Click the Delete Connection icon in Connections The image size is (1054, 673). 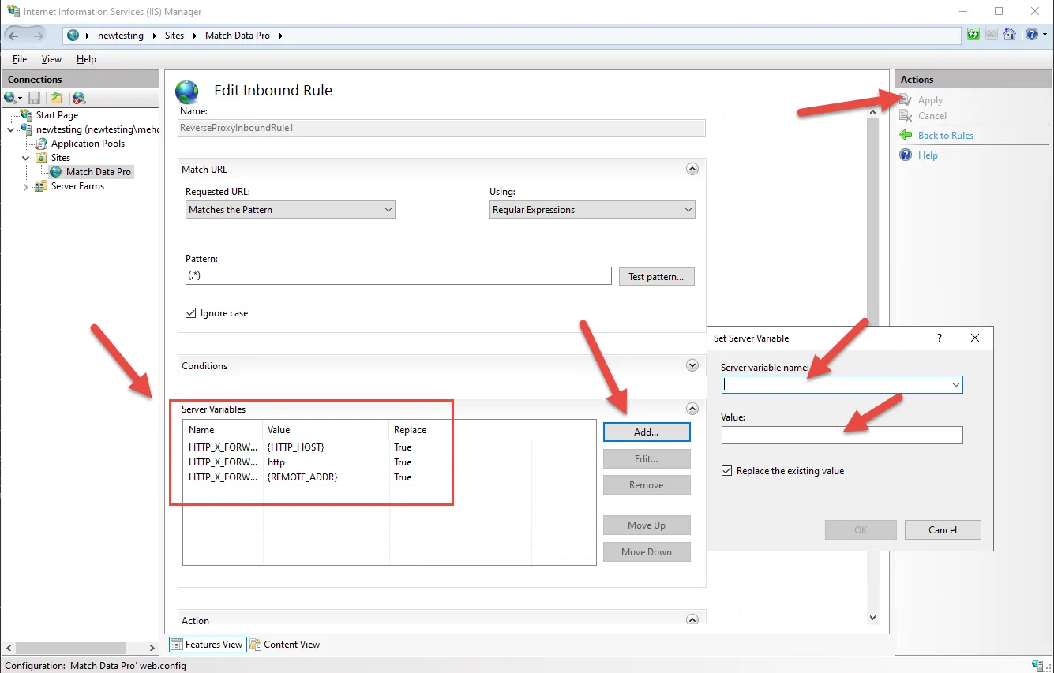click(78, 98)
